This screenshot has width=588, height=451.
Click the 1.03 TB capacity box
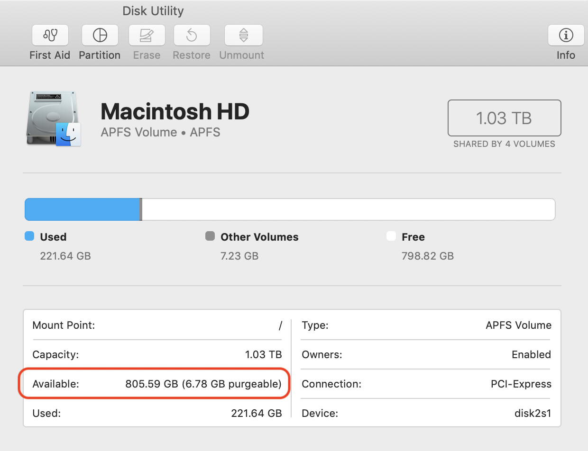coord(505,118)
